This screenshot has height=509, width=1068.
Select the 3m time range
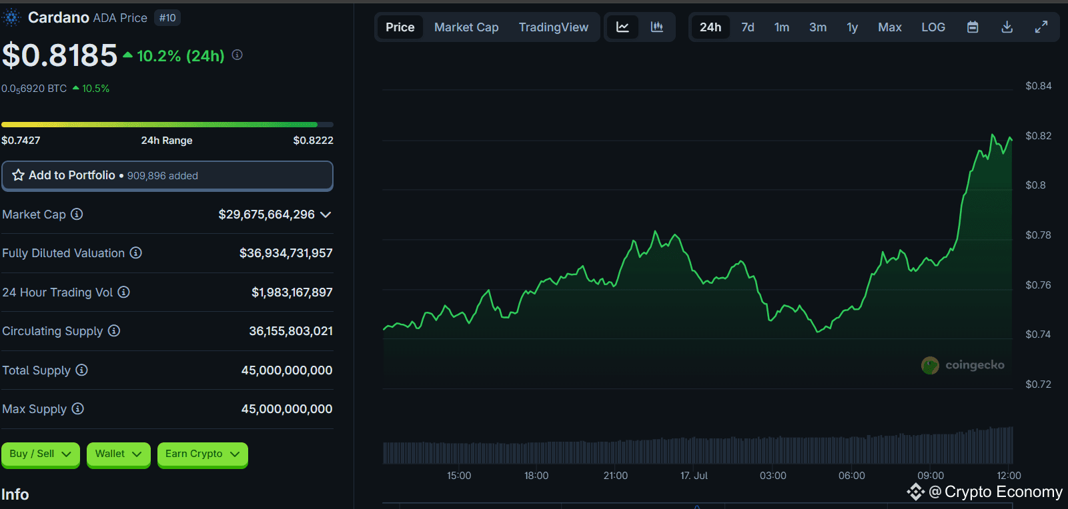(818, 27)
